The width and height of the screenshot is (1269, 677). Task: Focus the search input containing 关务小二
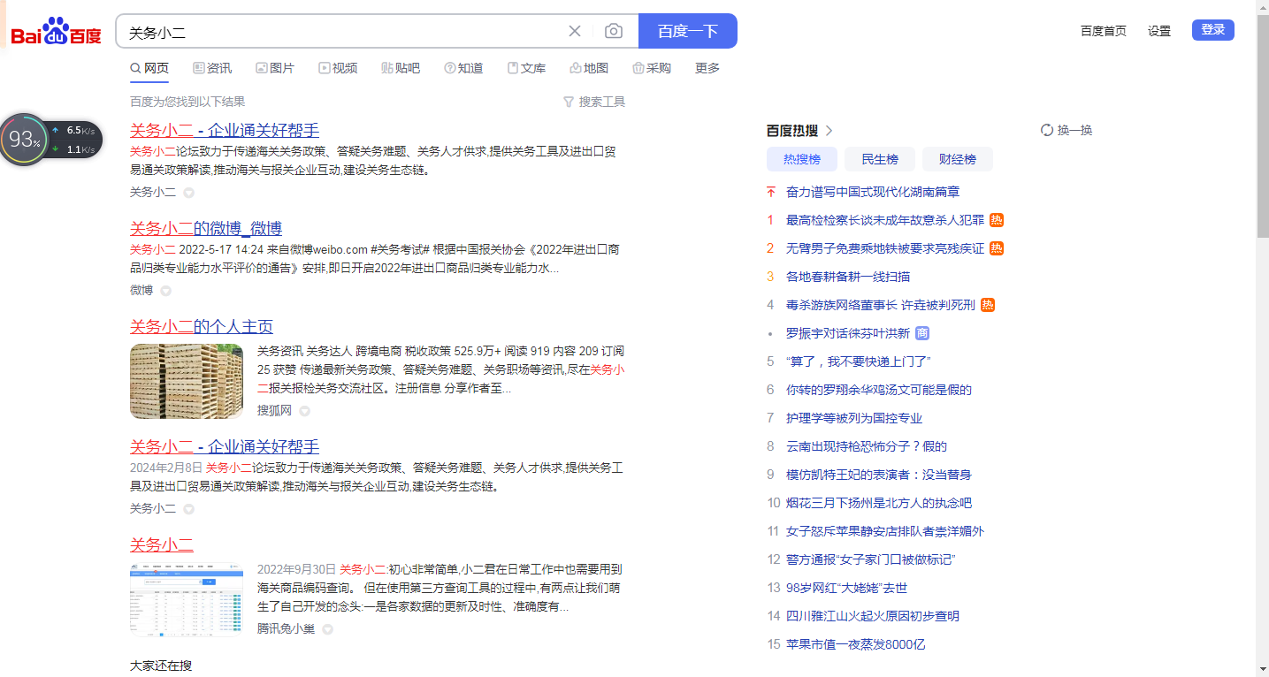coord(345,32)
